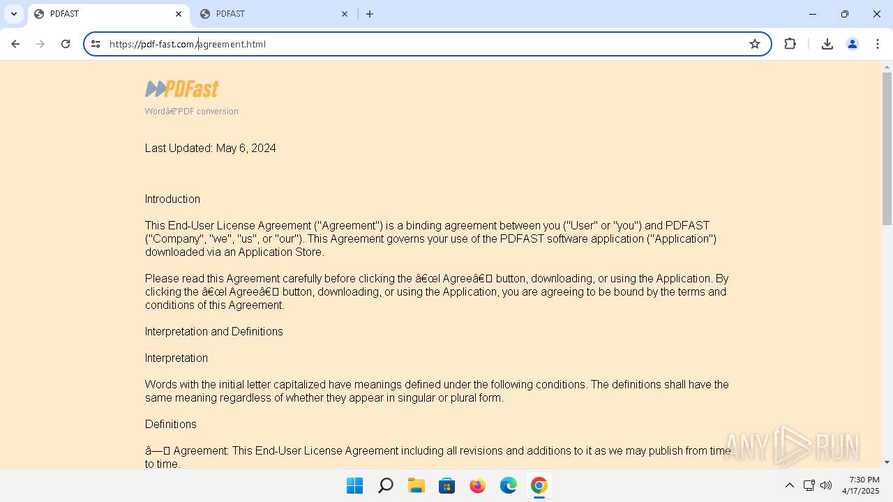This screenshot has width=893, height=502.
Task: Close the first PDFAST tab
Action: pos(179,14)
